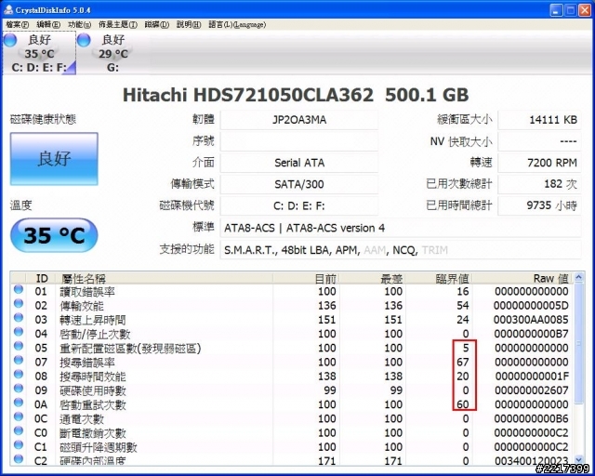Click the power on count value 182 次

point(539,184)
